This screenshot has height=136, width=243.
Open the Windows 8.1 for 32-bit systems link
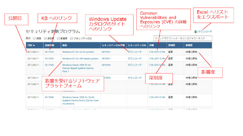[x=78, y=52]
